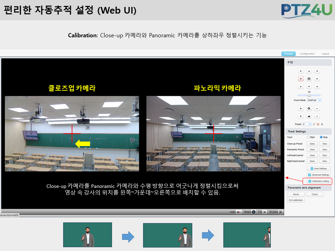The image size is (335, 251).
Task: Save the Close-up Preset
Action: (312, 144)
